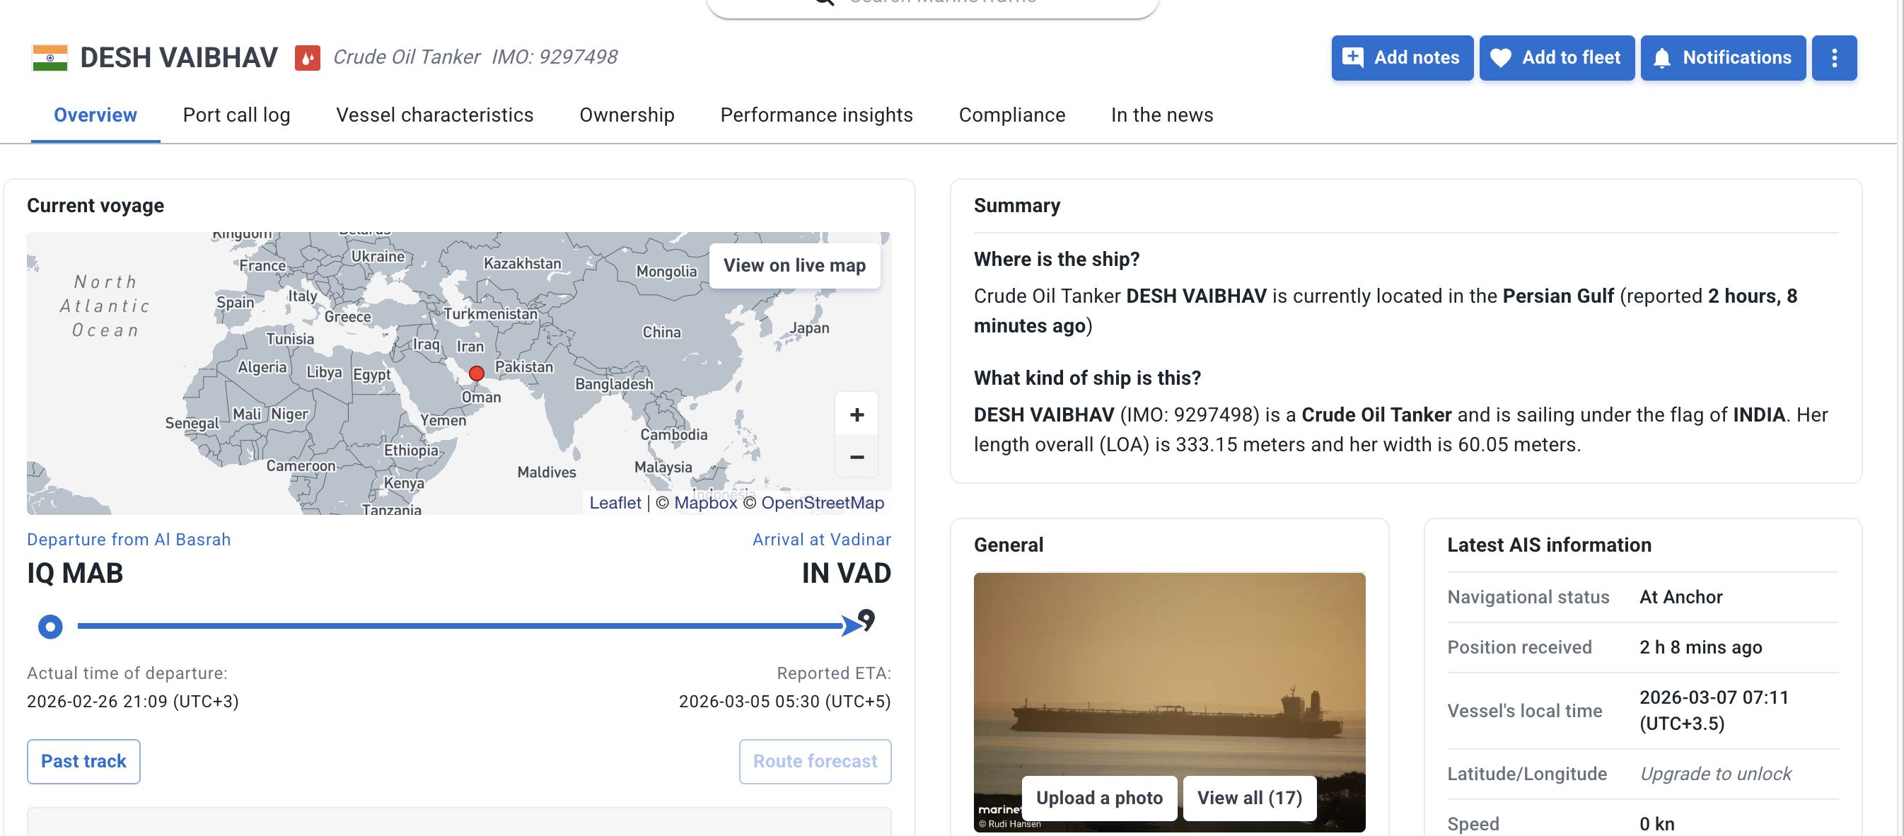Click the India flag icon
1904x836 pixels.
tap(50, 58)
